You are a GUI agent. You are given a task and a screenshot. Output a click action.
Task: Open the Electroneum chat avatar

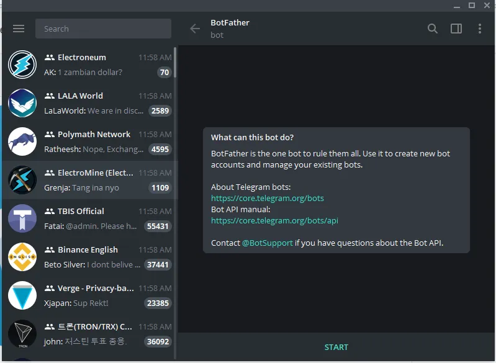22,65
